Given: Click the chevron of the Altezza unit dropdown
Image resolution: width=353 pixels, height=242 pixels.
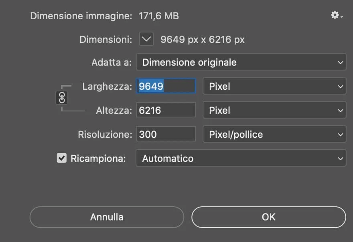Looking at the screenshot, I should pyautogui.click(x=341, y=111).
